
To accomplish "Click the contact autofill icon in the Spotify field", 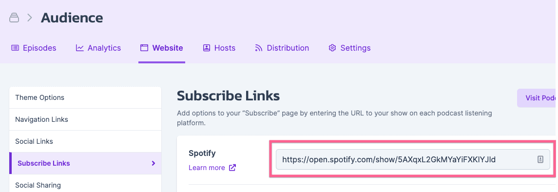I will coord(540,160).
